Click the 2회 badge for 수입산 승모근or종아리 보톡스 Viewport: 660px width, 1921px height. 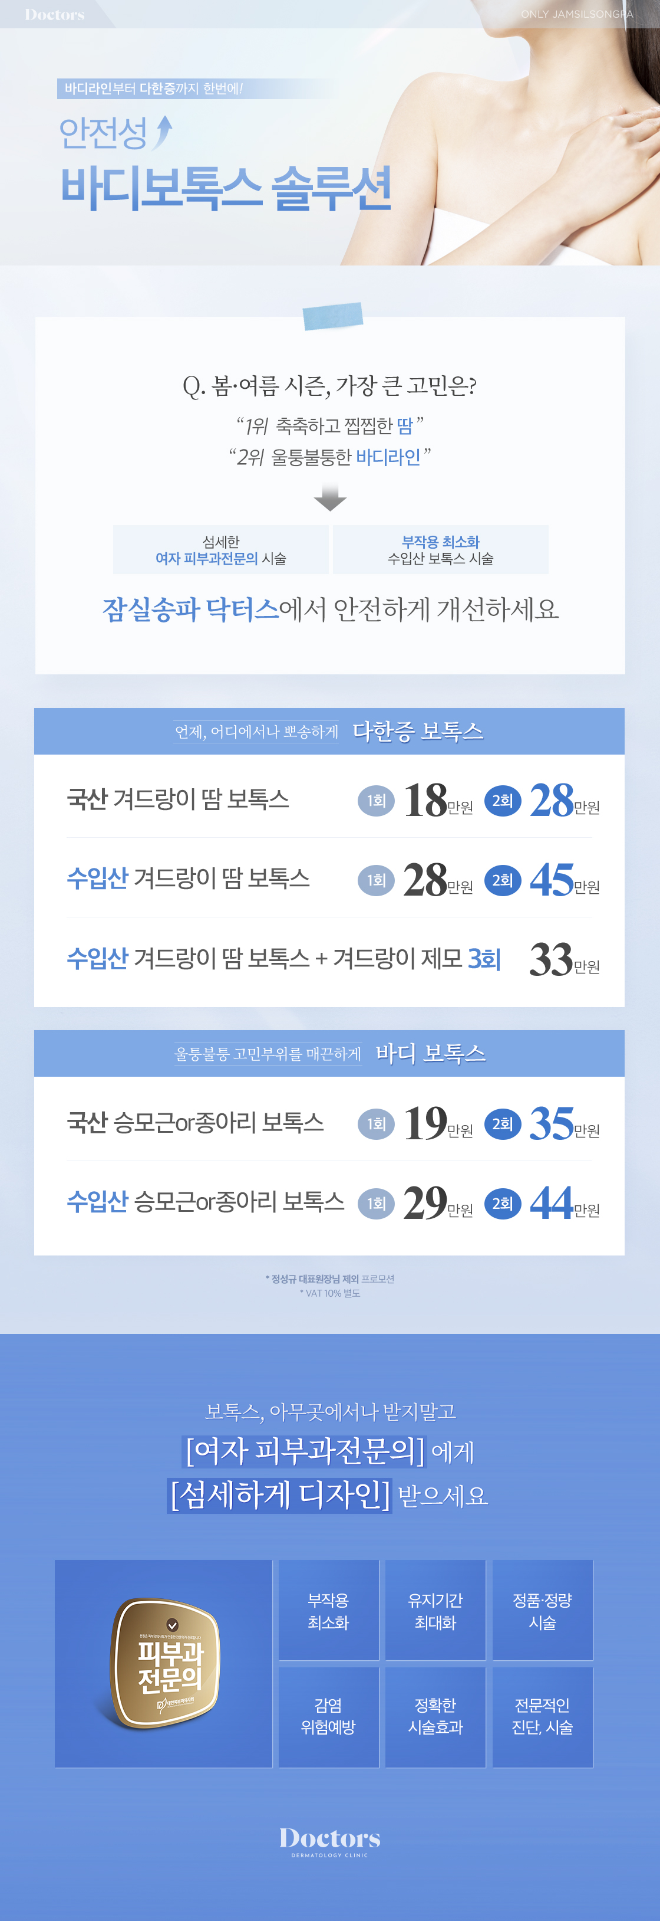coord(503,1204)
